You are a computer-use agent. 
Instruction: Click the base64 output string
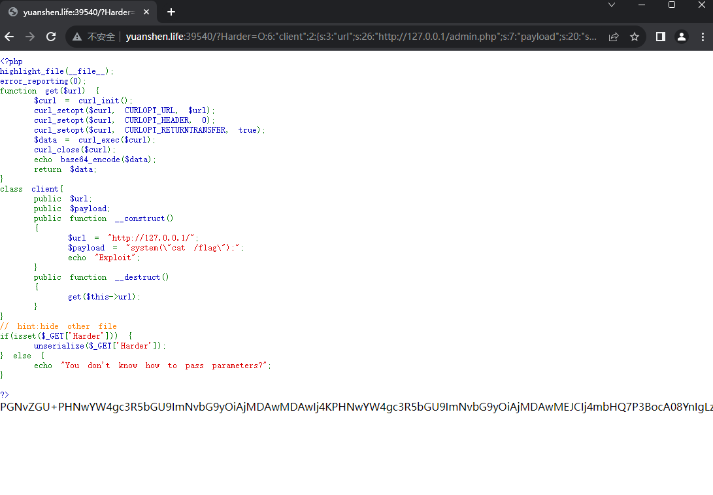point(357,407)
